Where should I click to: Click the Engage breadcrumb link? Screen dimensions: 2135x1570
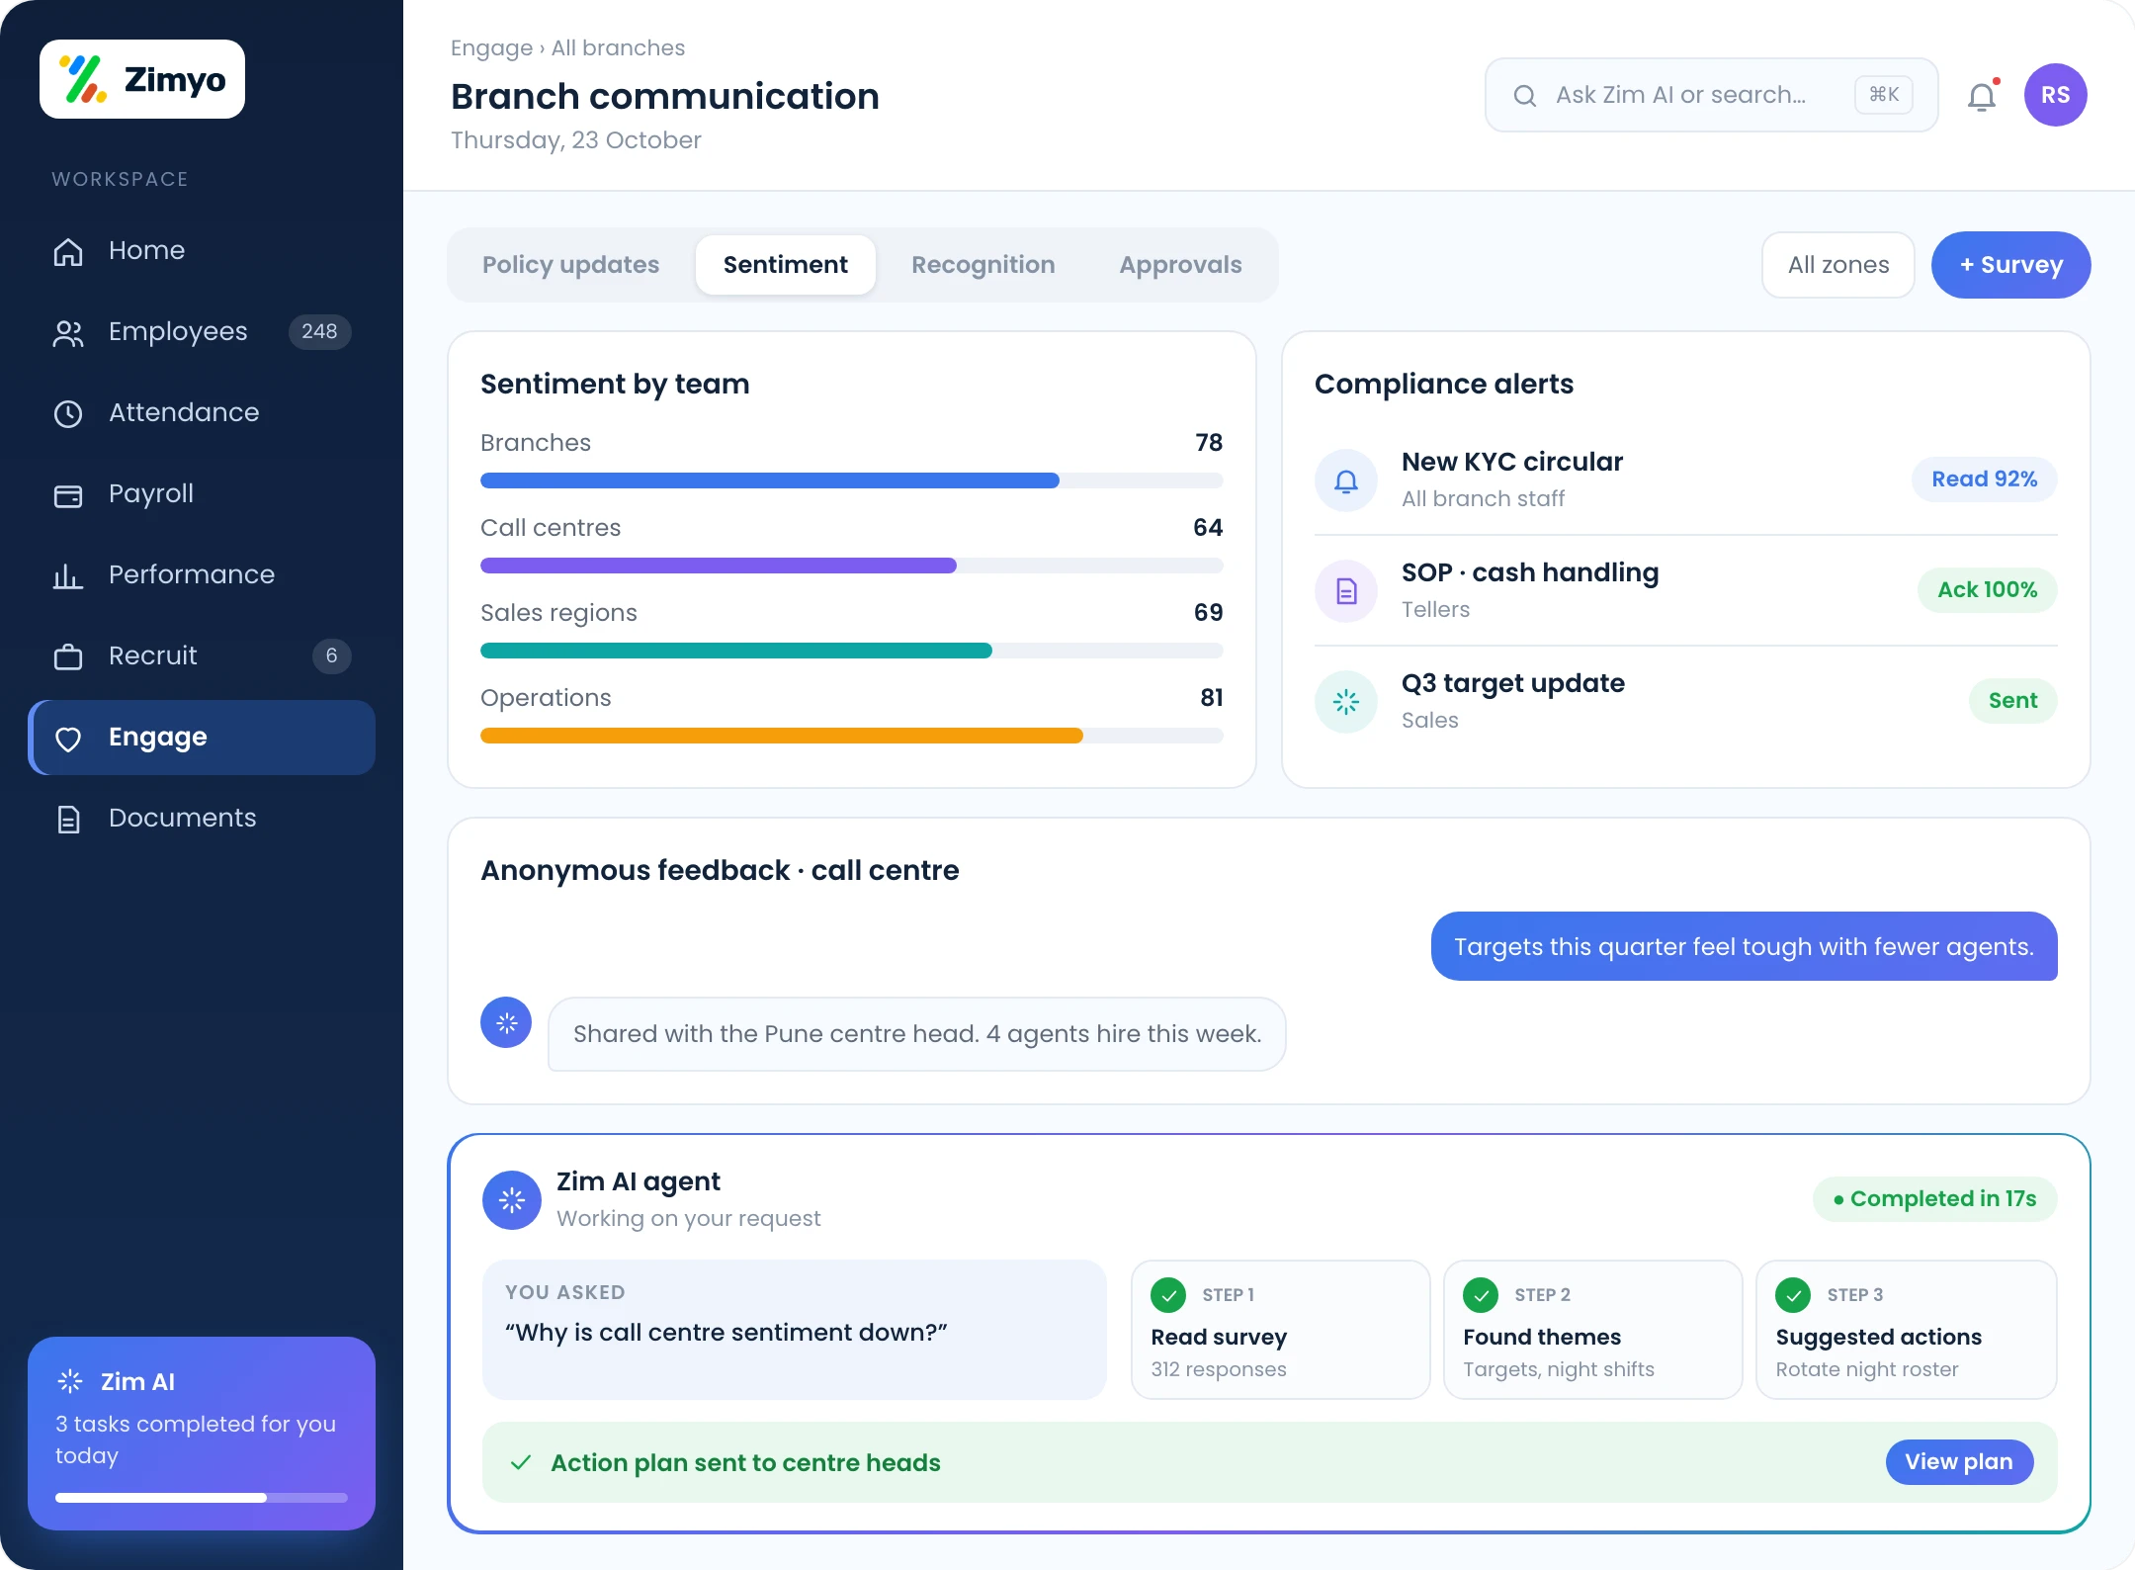coord(491,47)
